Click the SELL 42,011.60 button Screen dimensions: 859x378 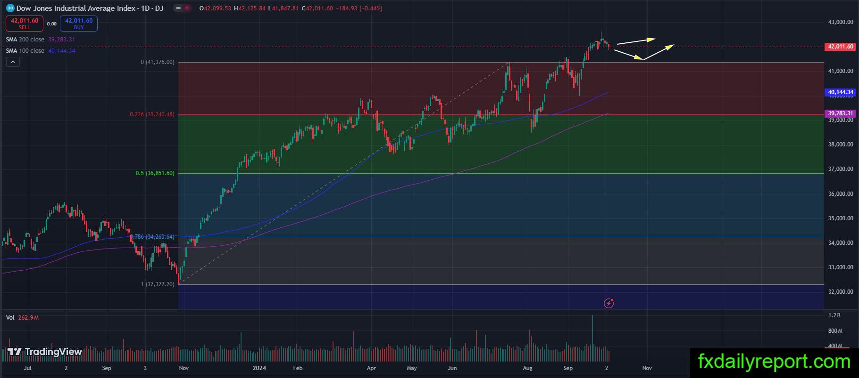[x=25, y=23]
